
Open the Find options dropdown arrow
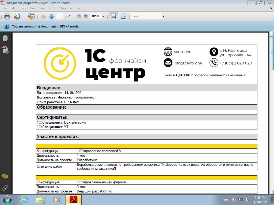coord(163,16)
